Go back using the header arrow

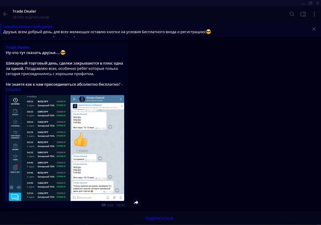pos(5,14)
